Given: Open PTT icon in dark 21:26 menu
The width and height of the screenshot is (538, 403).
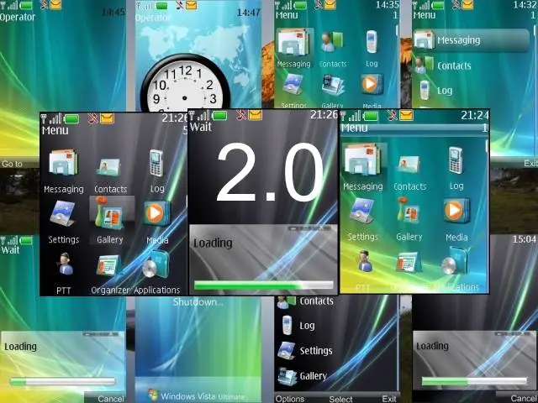Looking at the screenshot, I should coord(66,264).
